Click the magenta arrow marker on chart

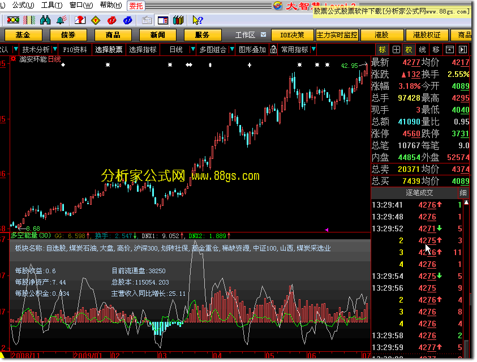point(326,230)
